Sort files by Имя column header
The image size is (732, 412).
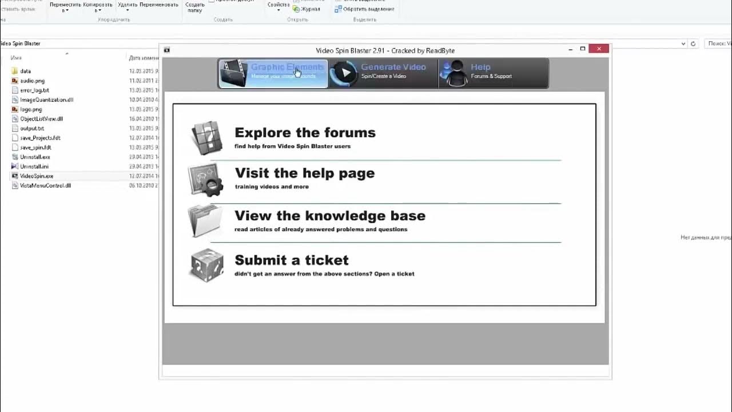tap(16, 58)
